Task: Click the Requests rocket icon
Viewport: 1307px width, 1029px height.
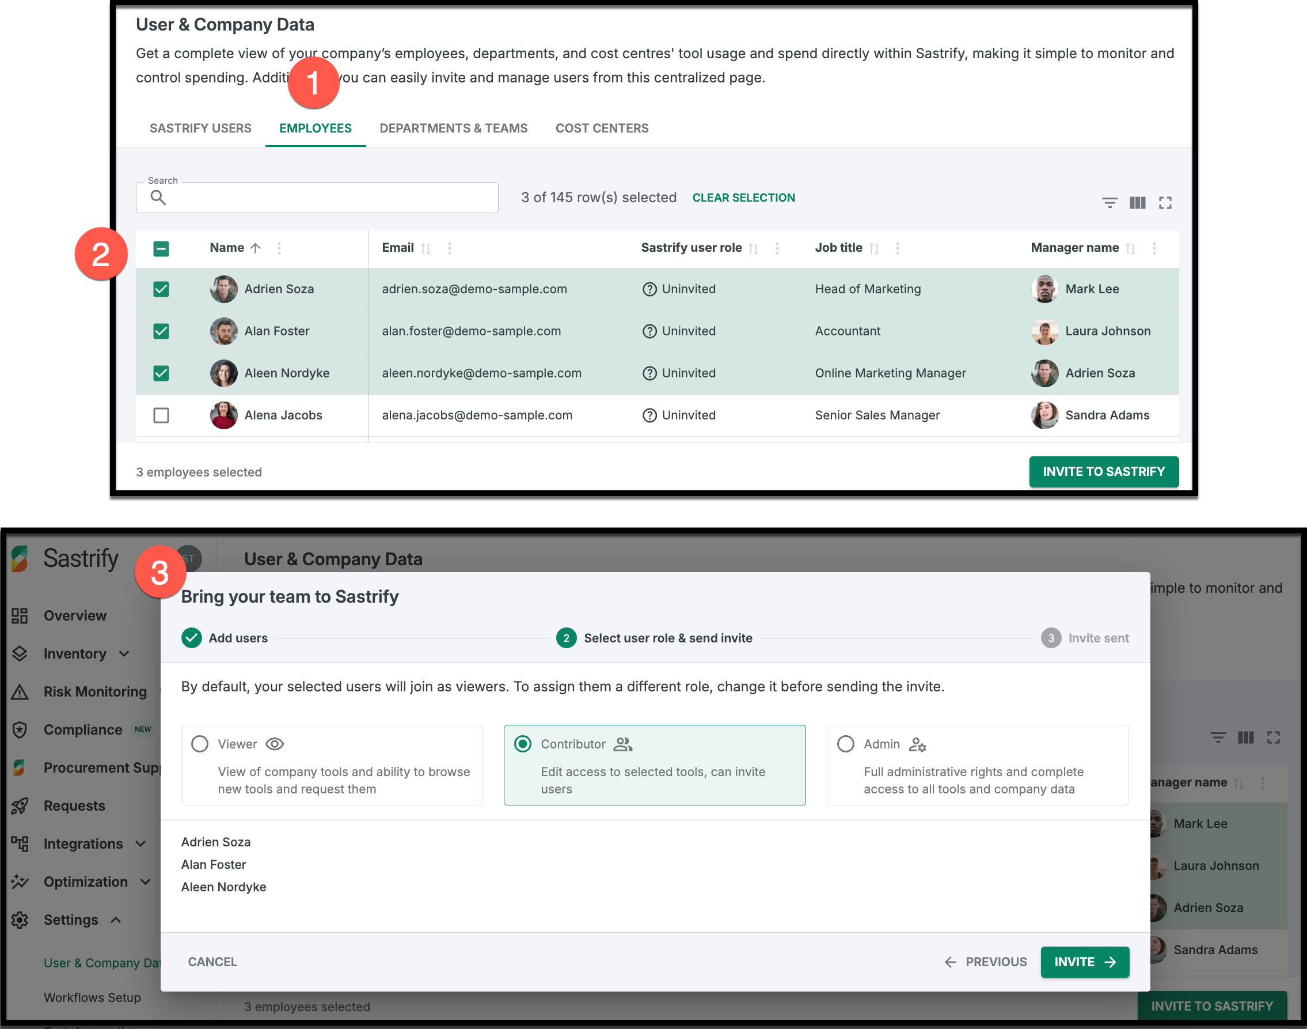Action: 20,805
